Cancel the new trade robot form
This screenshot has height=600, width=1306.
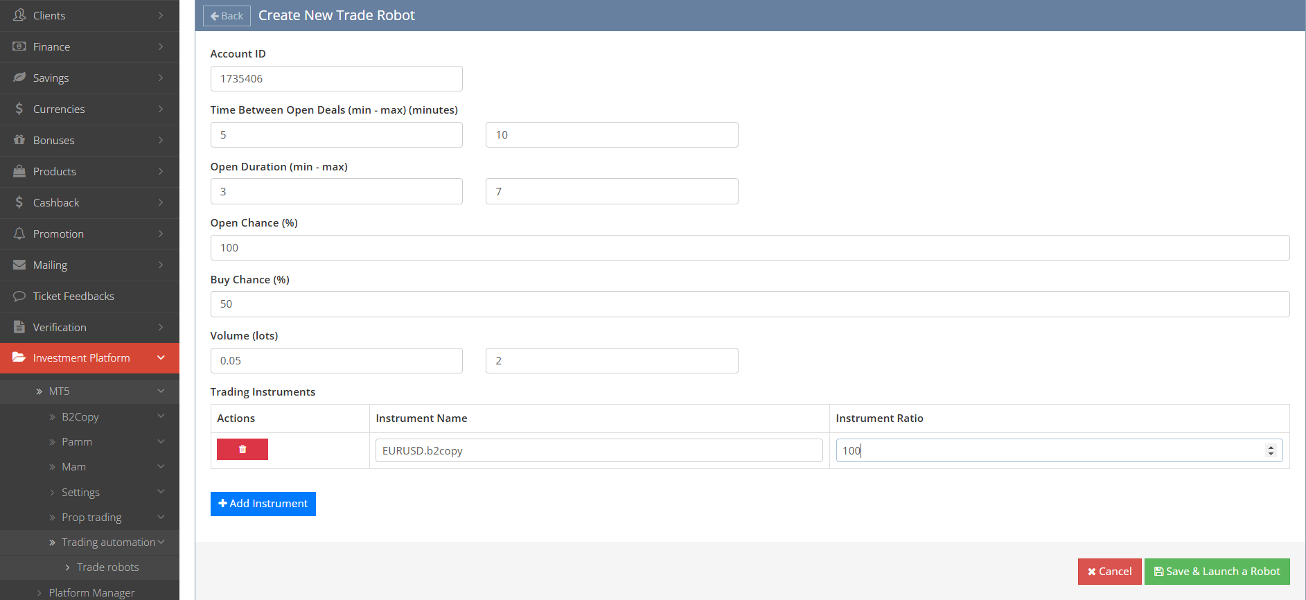click(1109, 572)
